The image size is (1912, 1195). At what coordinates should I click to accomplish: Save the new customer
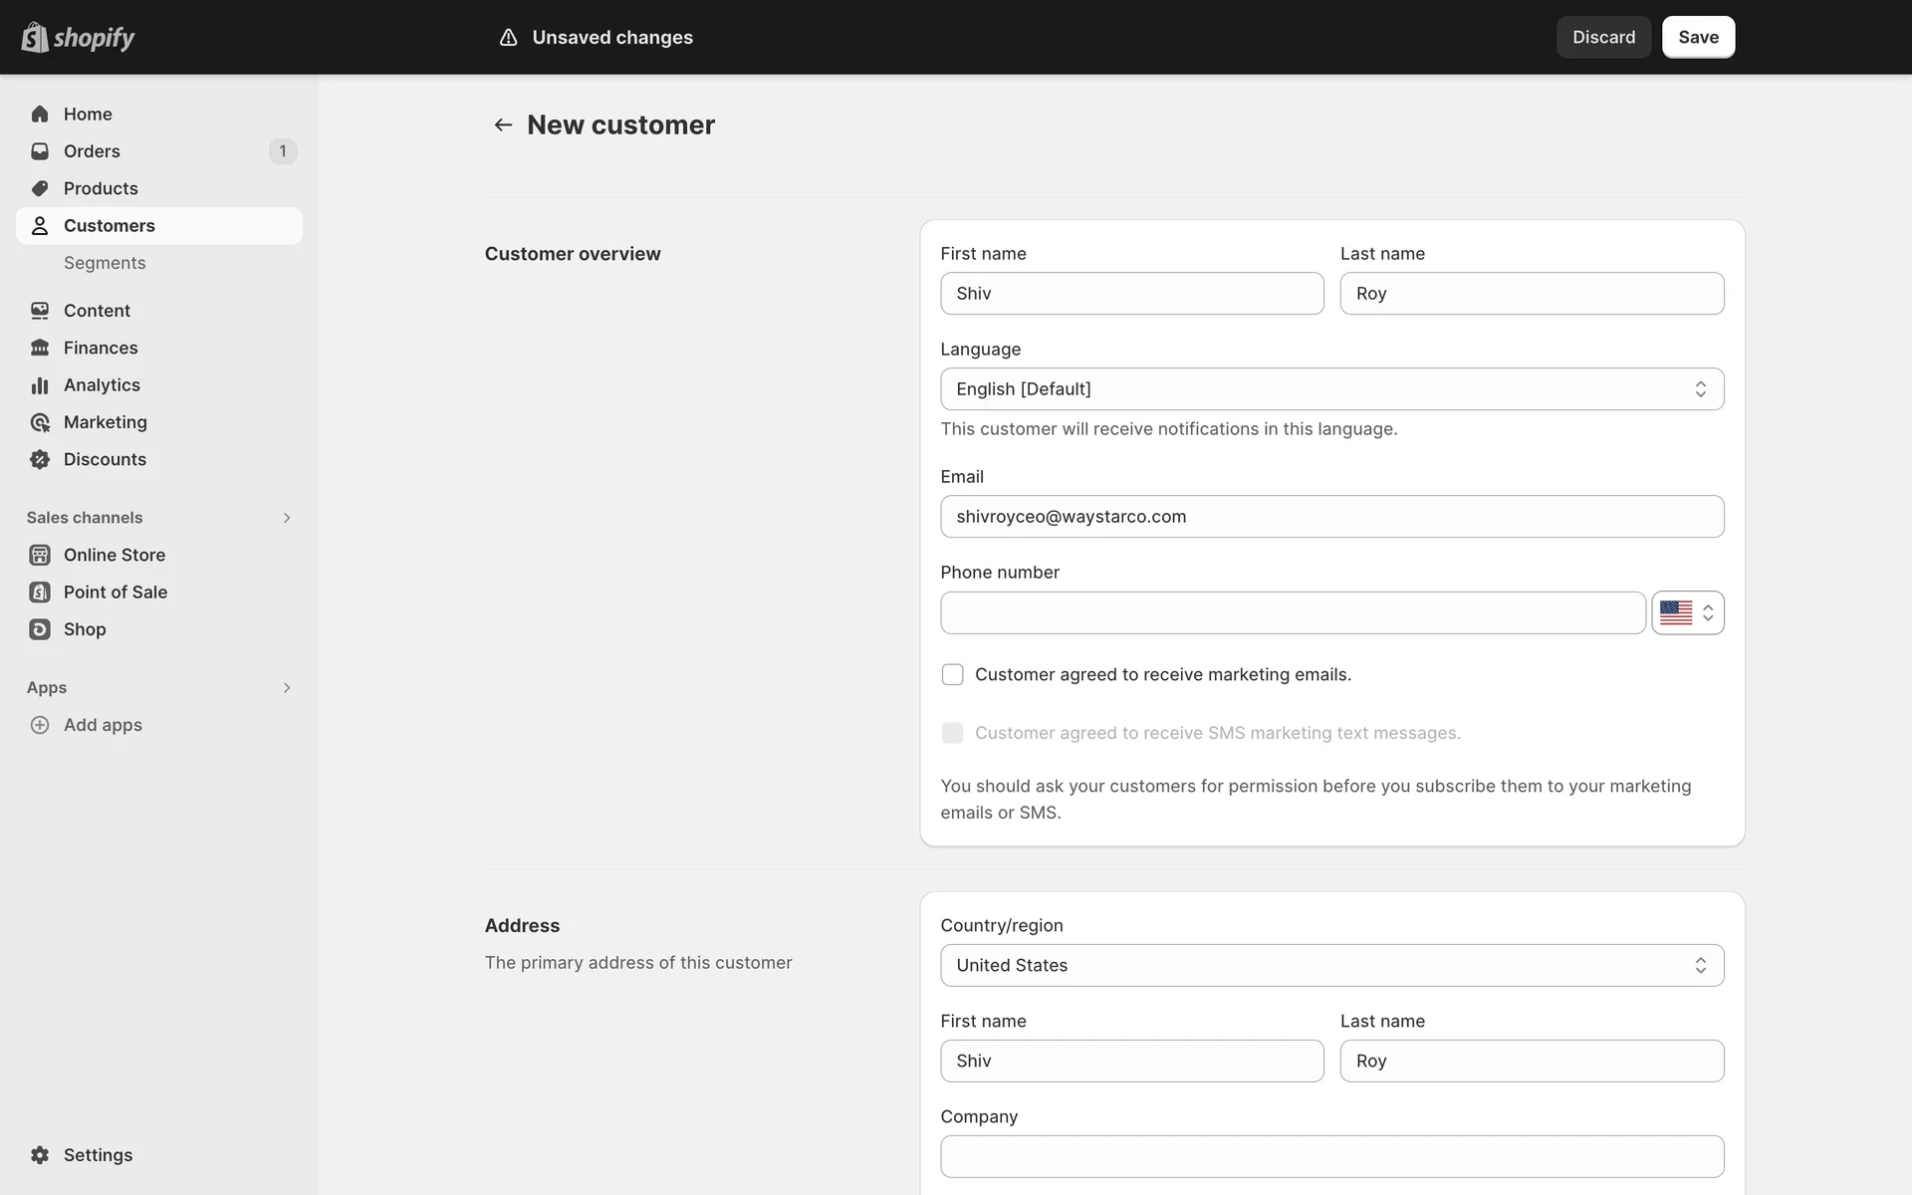[x=1698, y=37]
